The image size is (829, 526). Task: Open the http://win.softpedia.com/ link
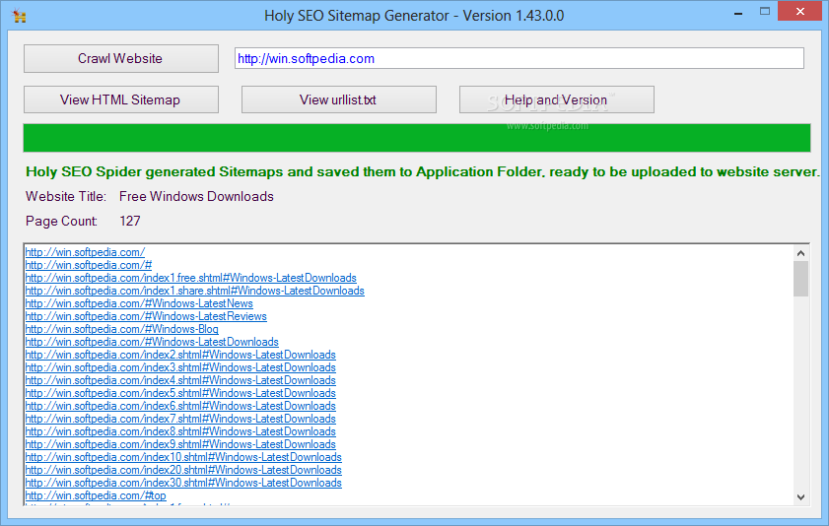click(x=85, y=252)
